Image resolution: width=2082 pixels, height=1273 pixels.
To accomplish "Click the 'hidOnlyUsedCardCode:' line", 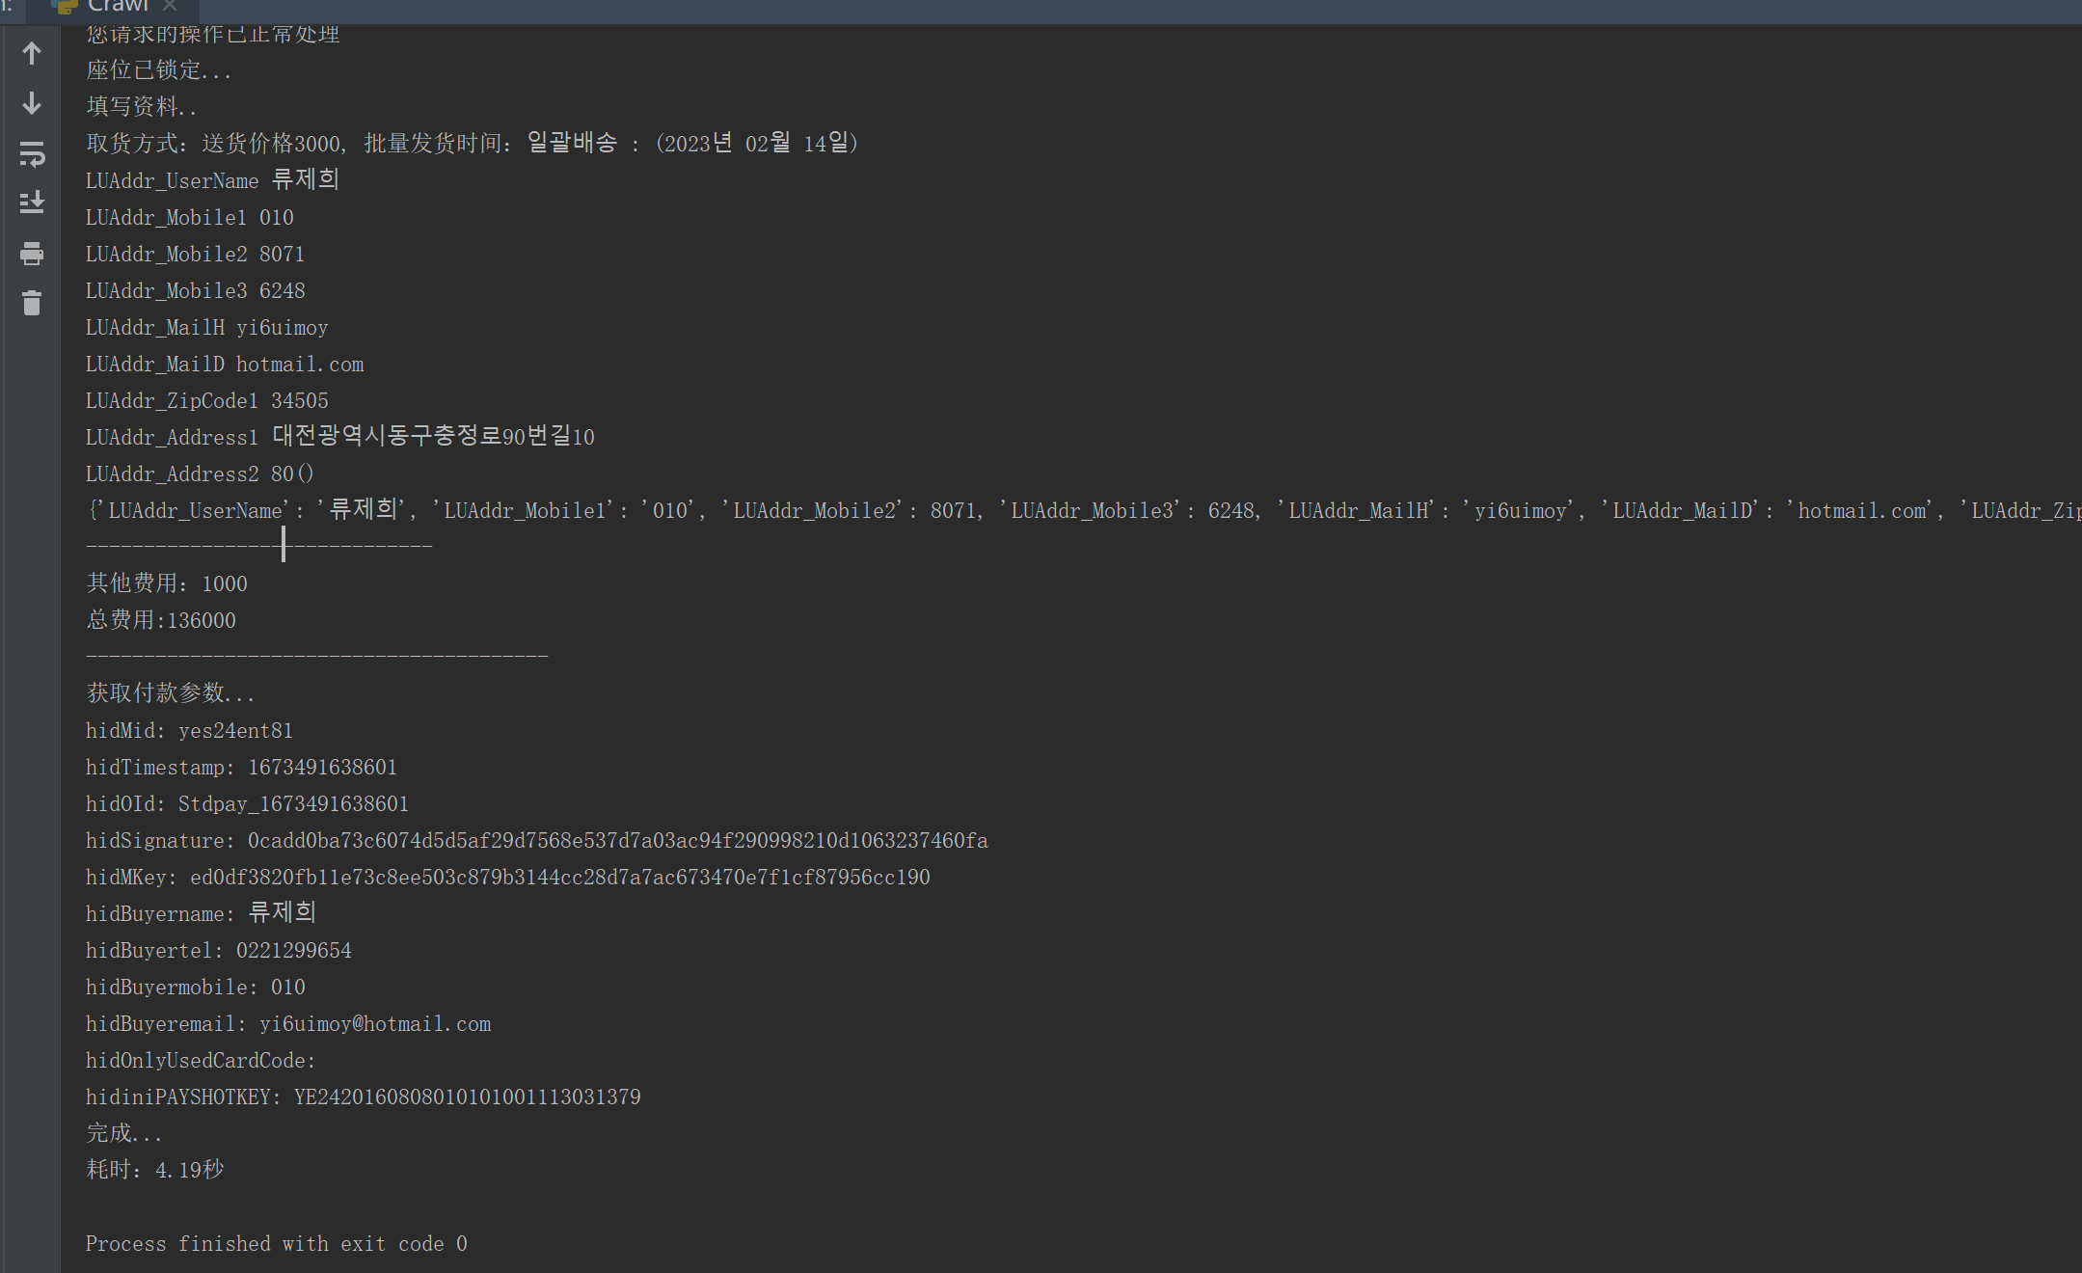I will 201,1061.
